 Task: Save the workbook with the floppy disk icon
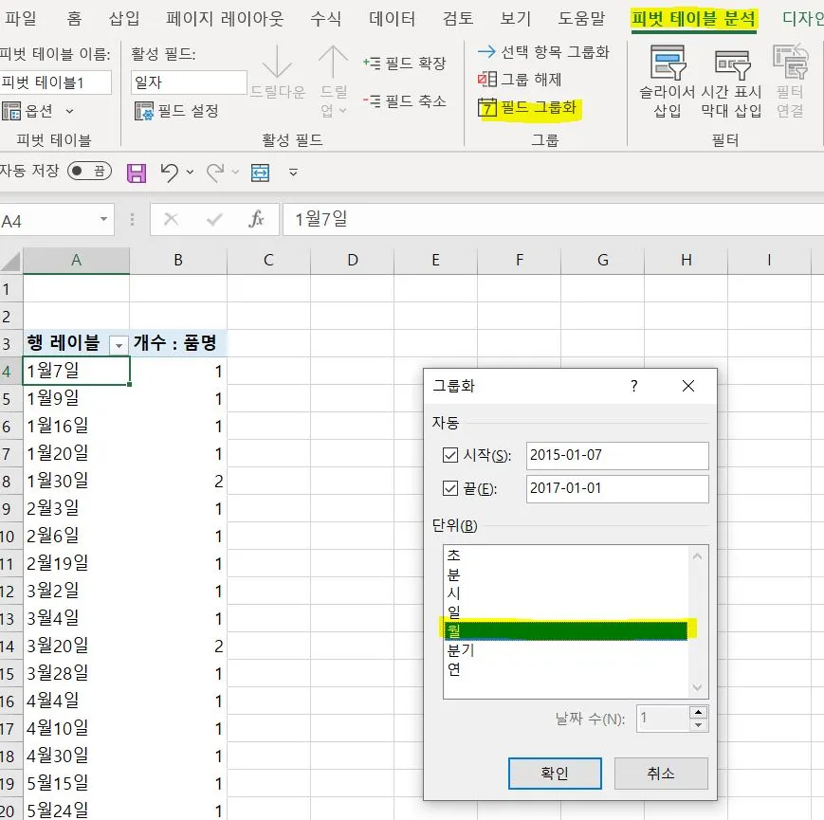click(137, 173)
